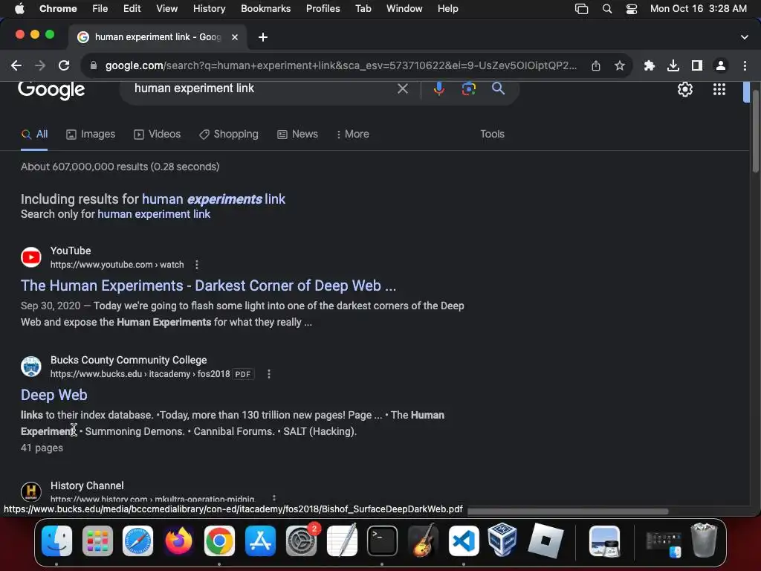Open the 'Deep Web' PDF result

click(x=54, y=395)
